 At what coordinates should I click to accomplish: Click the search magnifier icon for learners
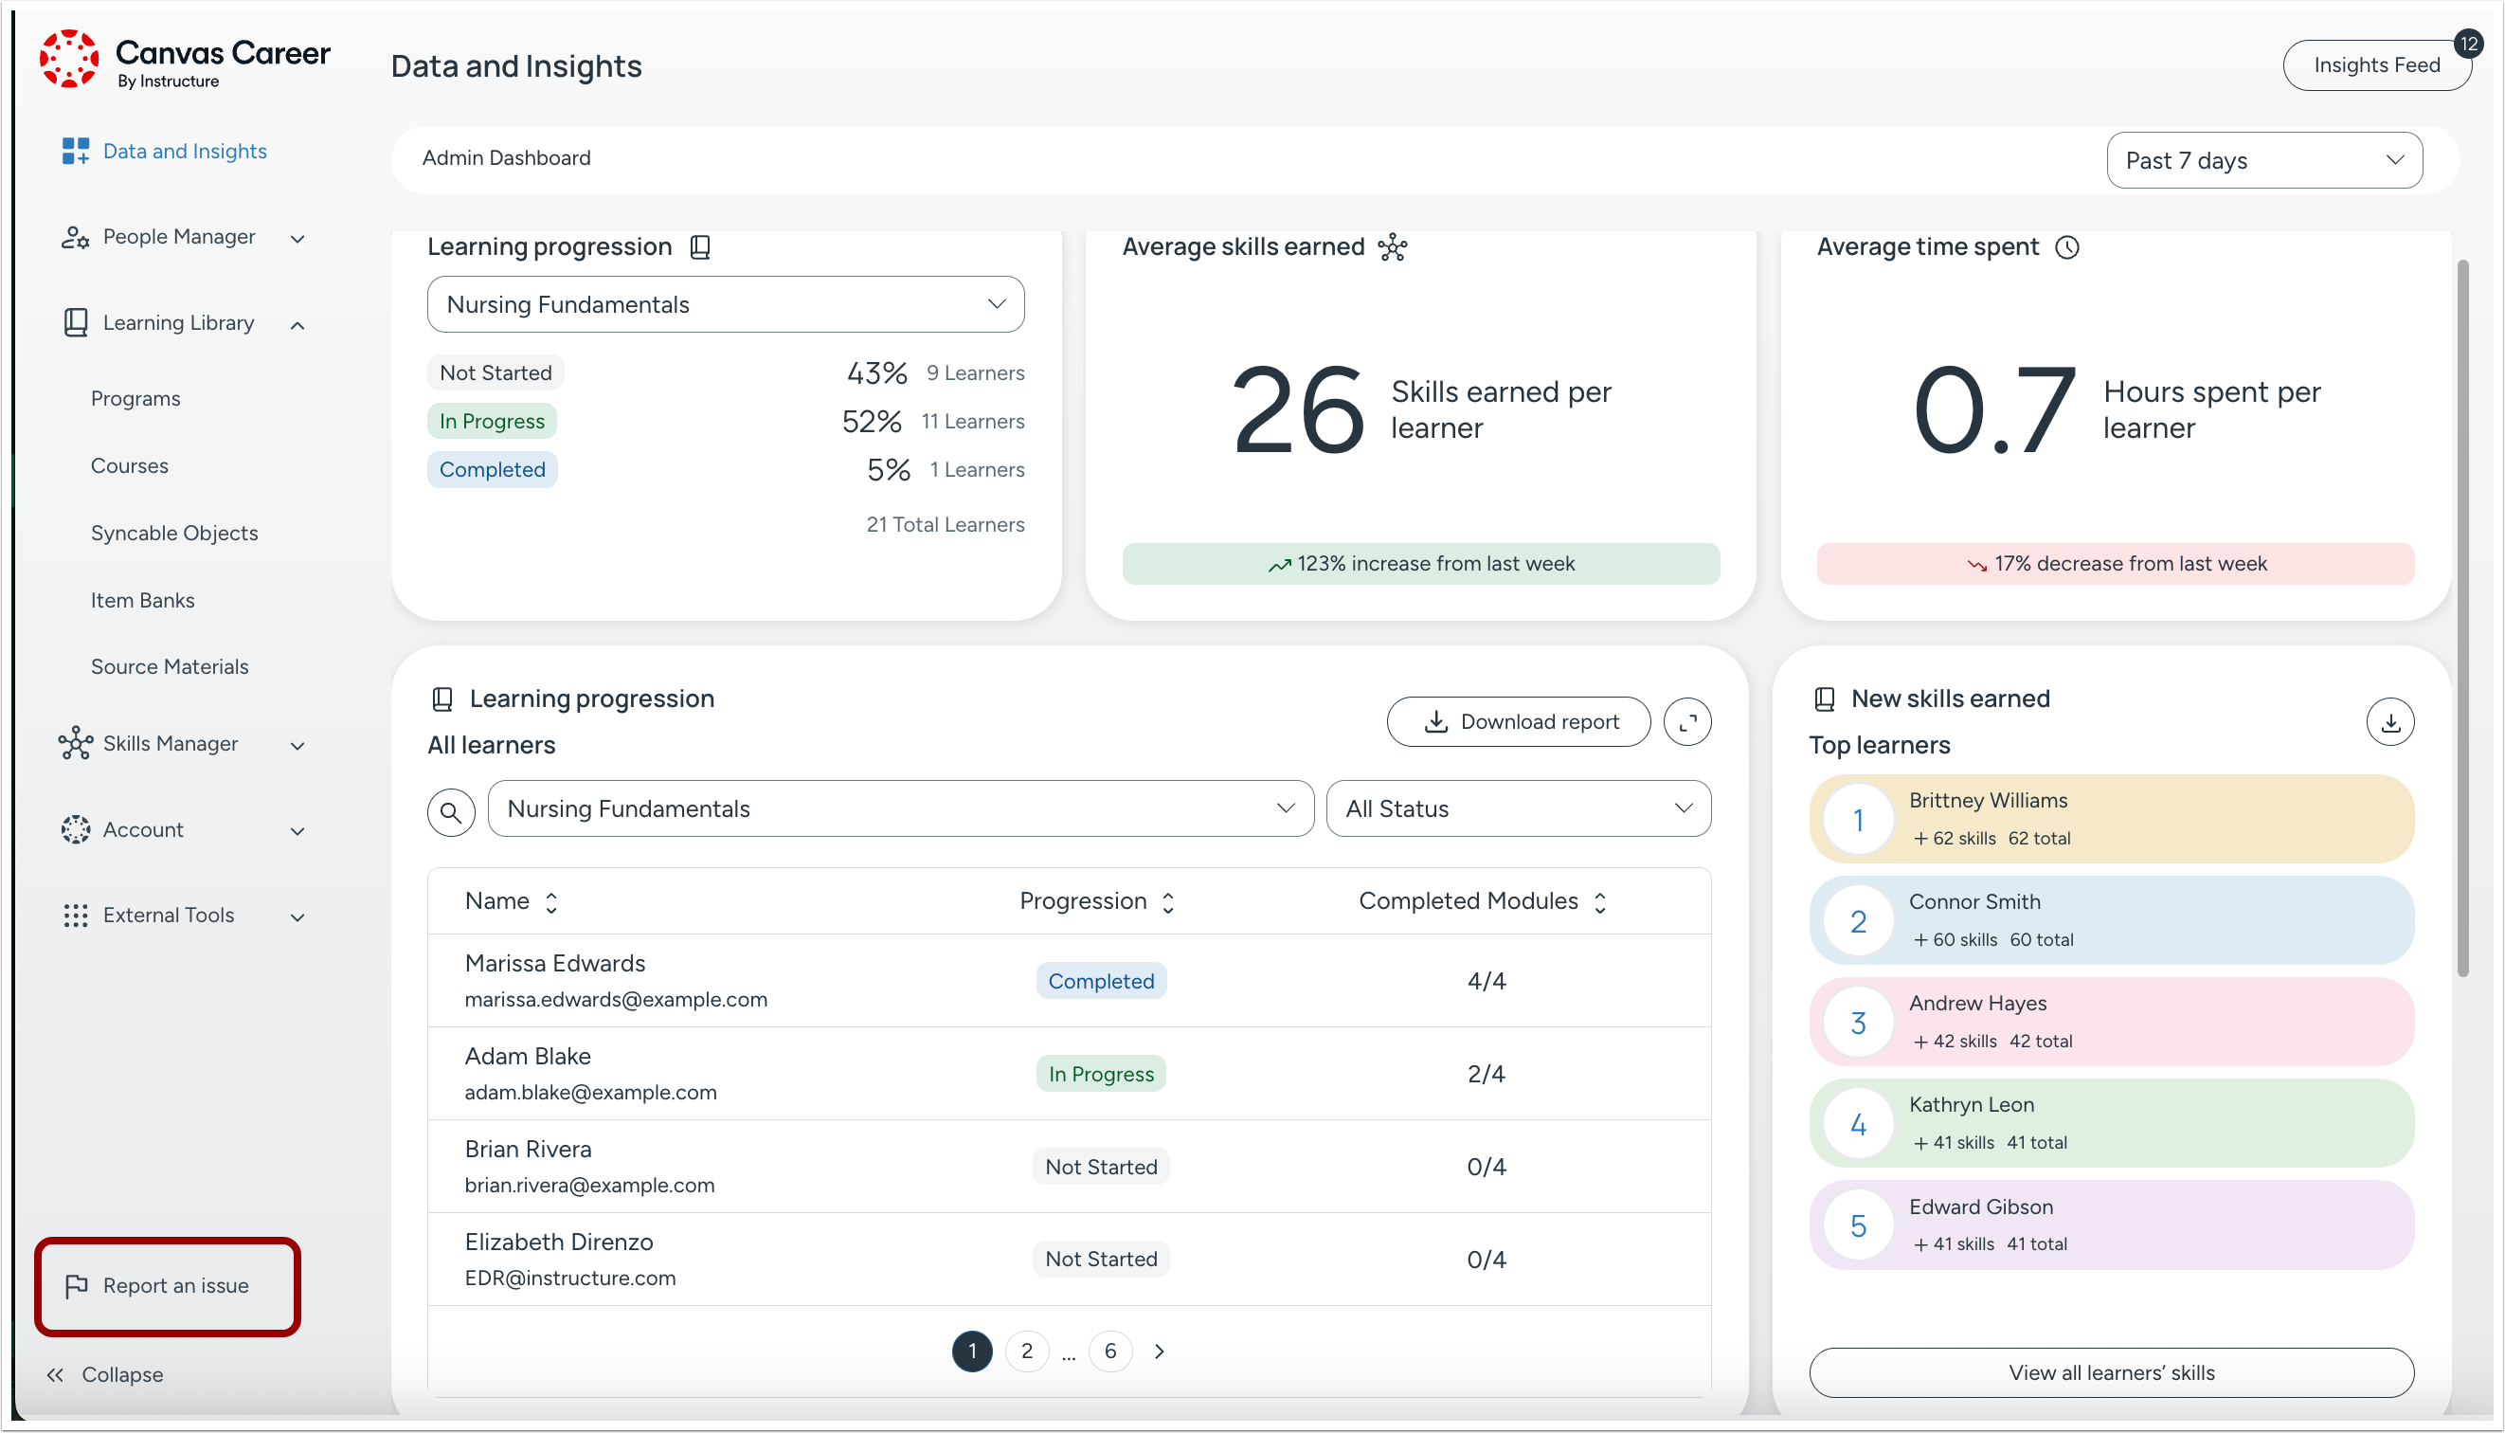tap(451, 812)
